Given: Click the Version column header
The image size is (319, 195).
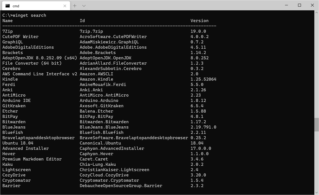Looking at the screenshot, I should [199, 21].
